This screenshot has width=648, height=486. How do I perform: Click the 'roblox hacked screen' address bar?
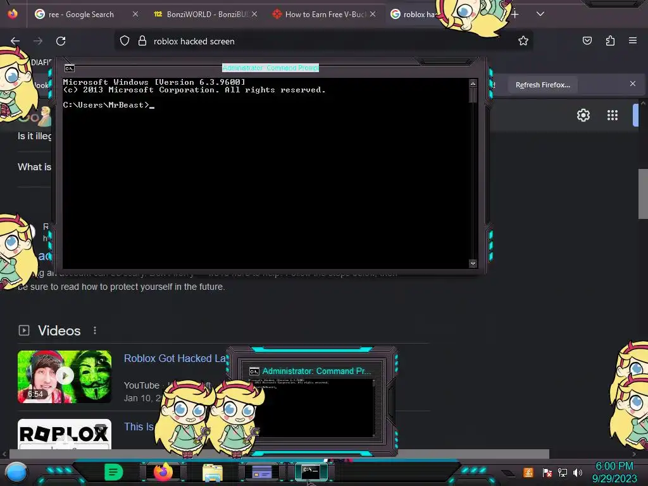point(323,41)
